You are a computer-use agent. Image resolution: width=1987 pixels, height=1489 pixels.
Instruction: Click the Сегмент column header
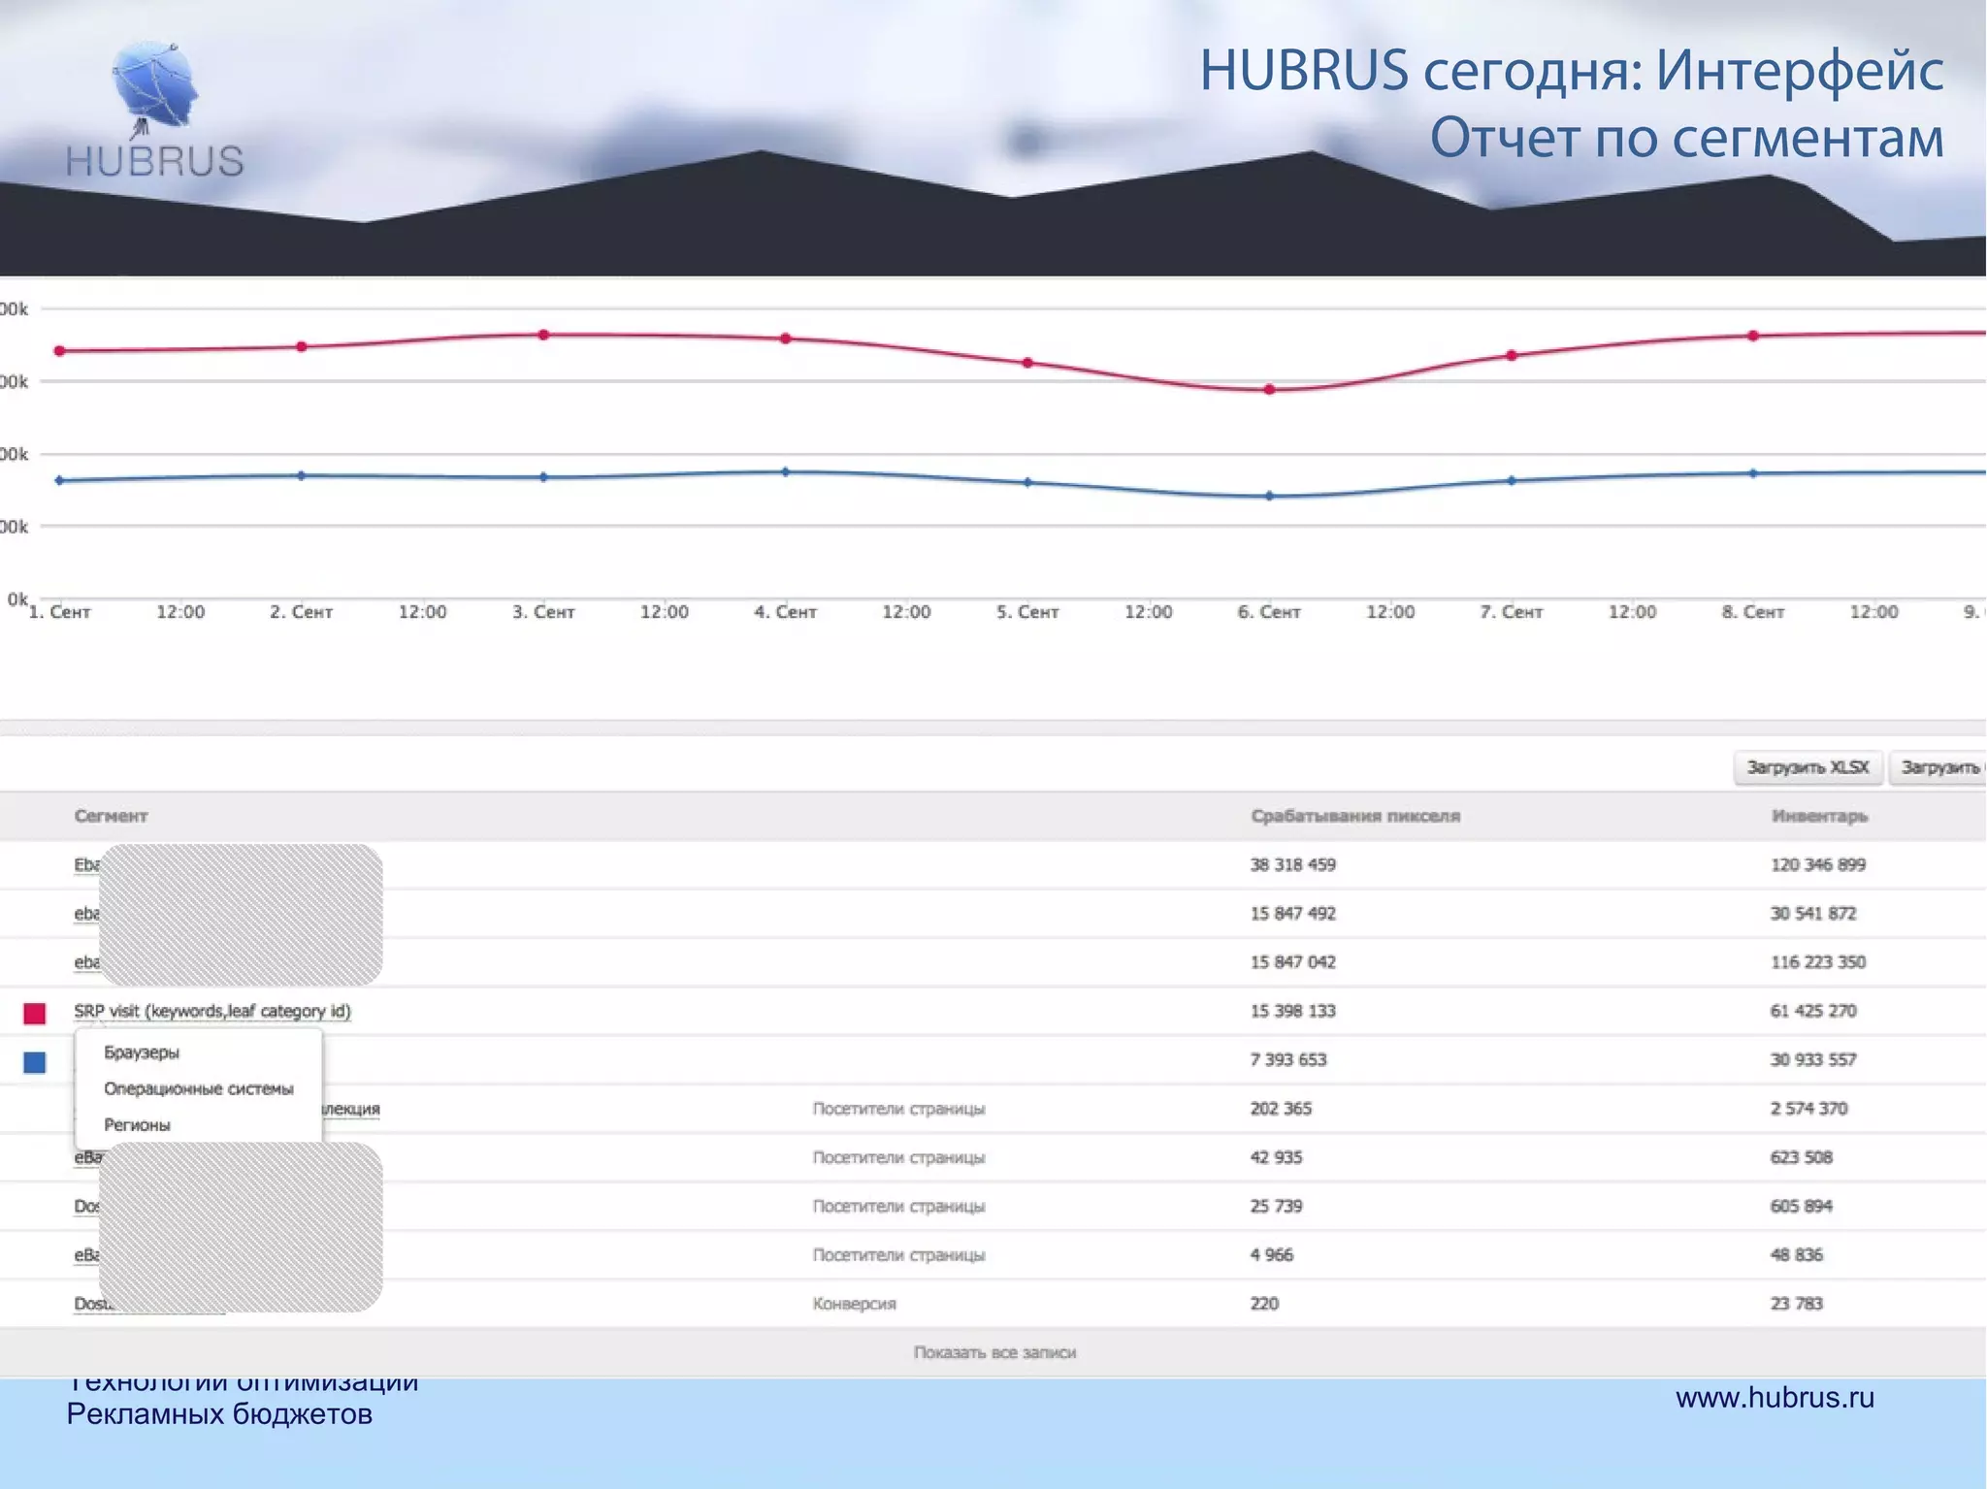111,816
